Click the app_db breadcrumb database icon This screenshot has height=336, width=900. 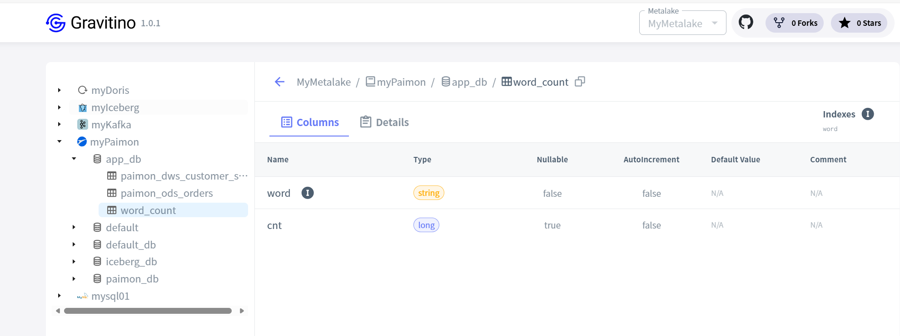coord(446,82)
